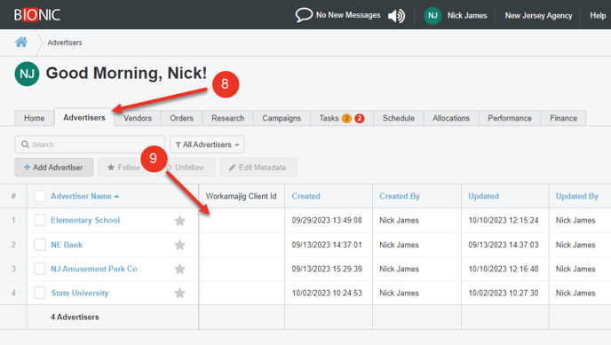Screen dimensions: 611x345
Task: Click the created date 09/29/2023 13:49:08
Action: coord(327,220)
